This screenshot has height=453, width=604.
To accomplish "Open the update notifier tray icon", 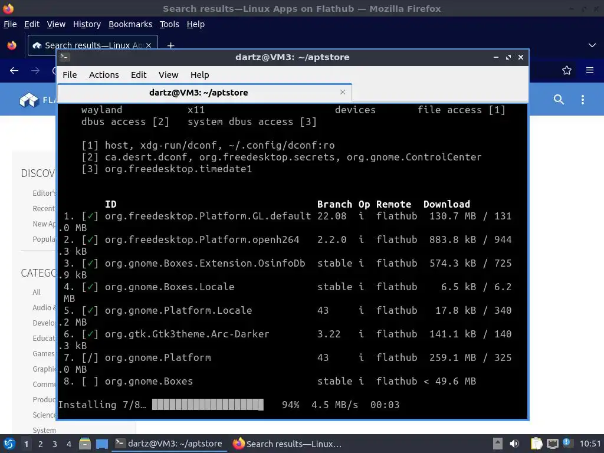I will [x=568, y=443].
